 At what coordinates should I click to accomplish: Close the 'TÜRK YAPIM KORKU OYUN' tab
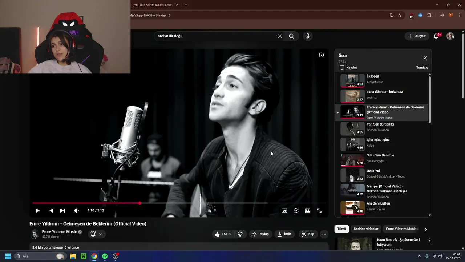coord(177,5)
